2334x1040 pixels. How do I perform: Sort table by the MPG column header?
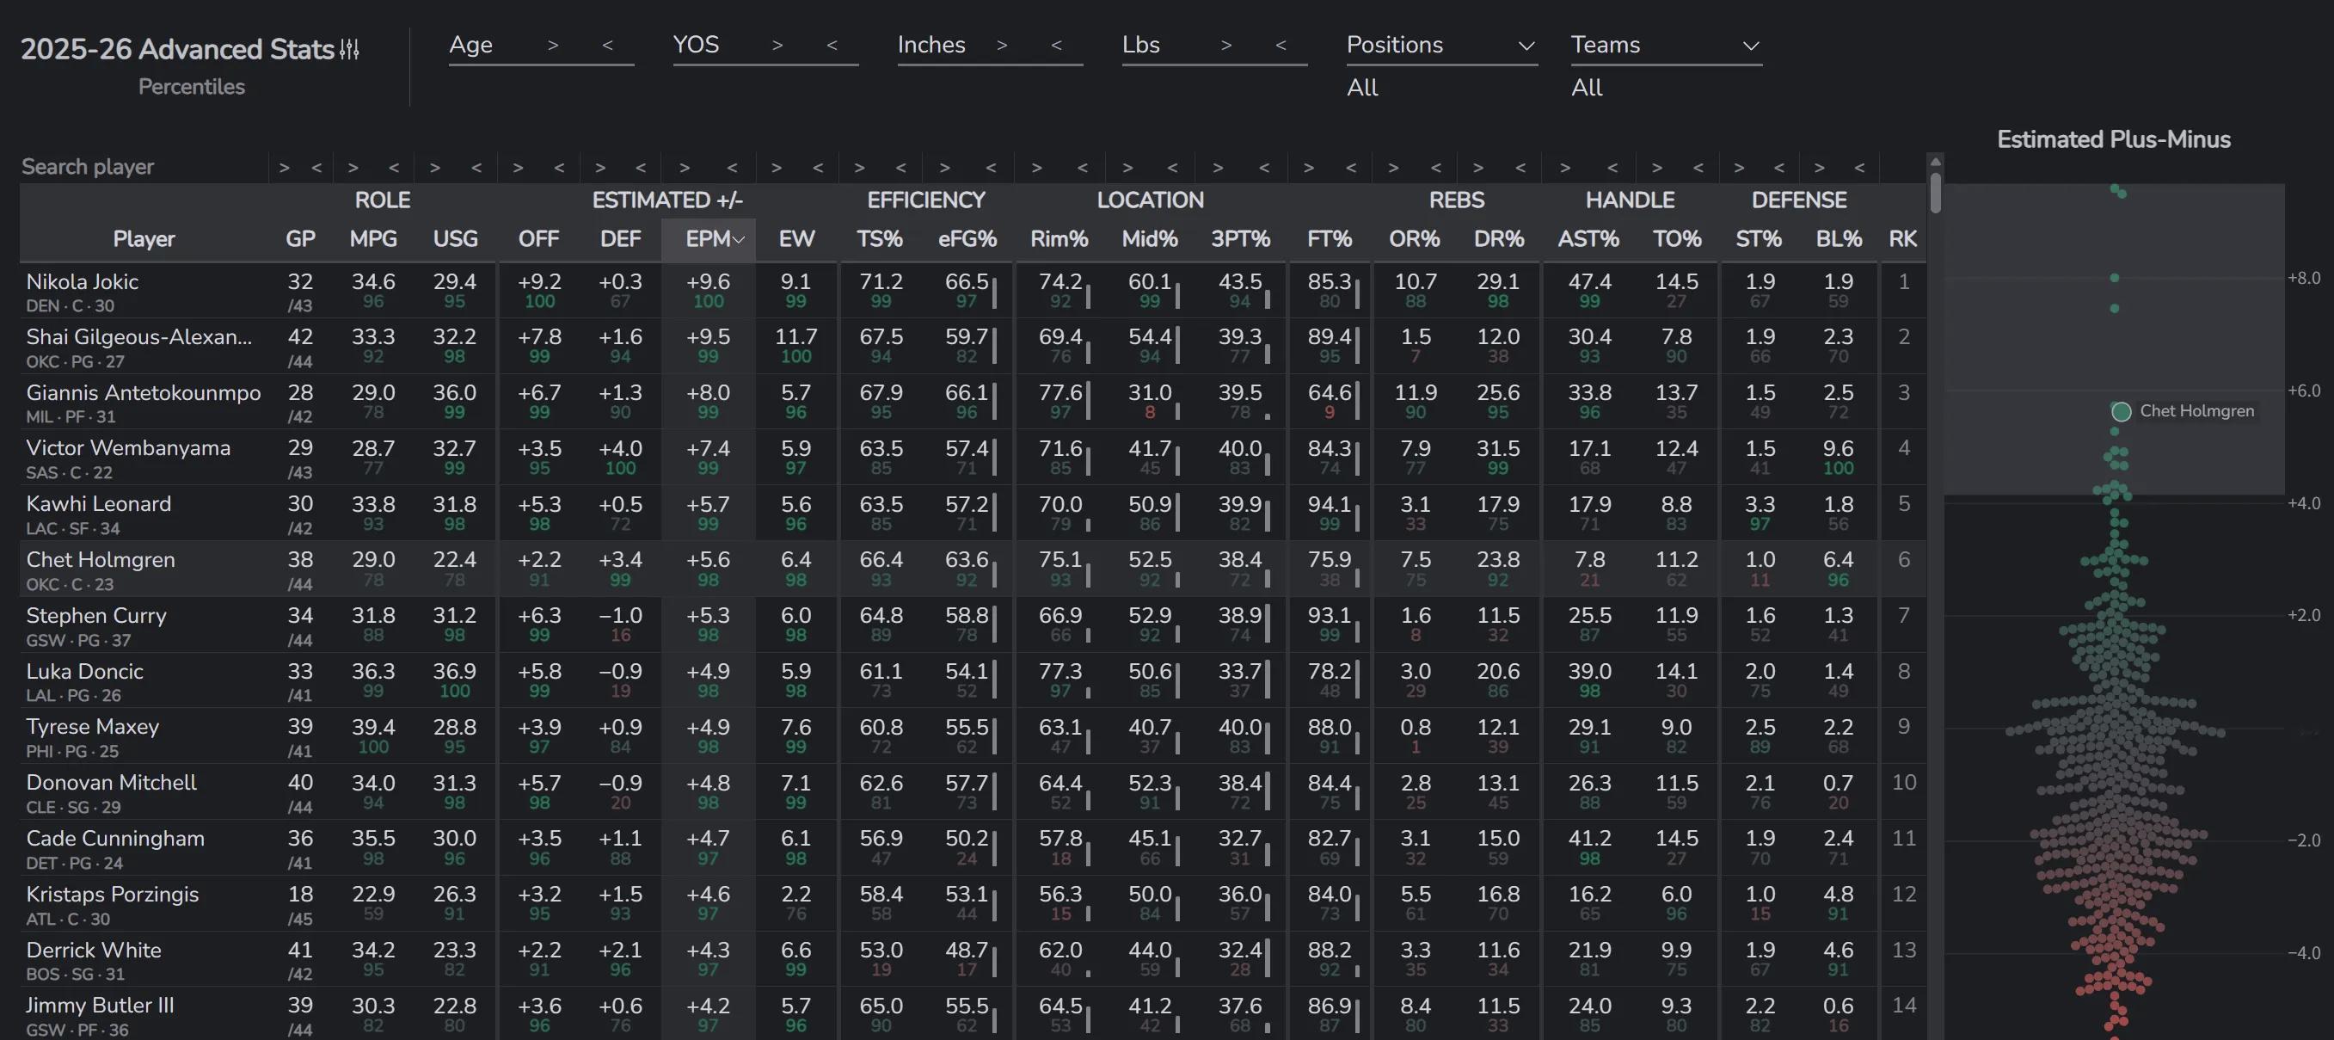373,239
